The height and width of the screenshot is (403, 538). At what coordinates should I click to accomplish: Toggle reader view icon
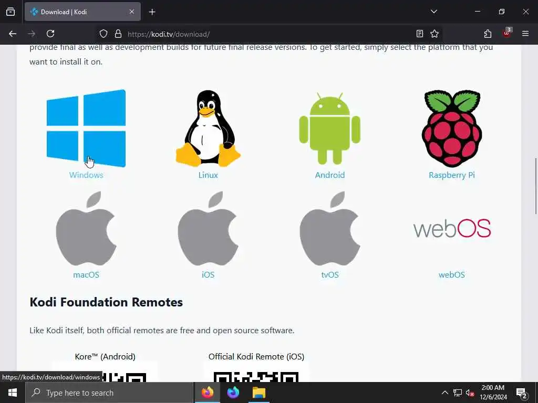[420, 34]
